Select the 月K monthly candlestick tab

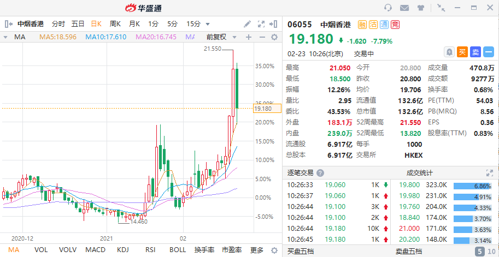pyautogui.click(x=134, y=24)
